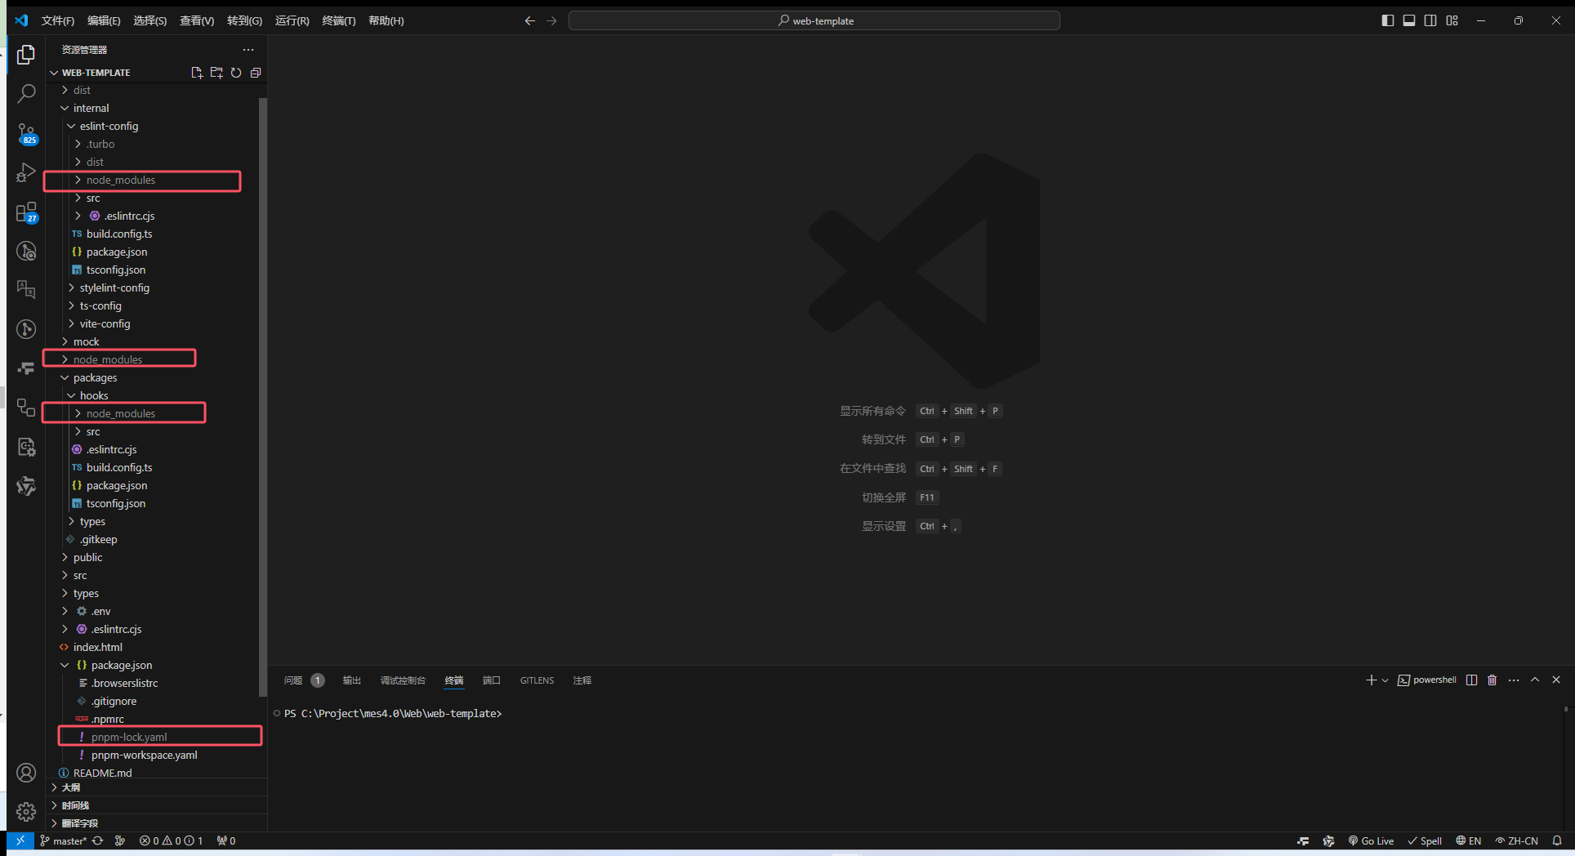Image resolution: width=1575 pixels, height=856 pixels.
Task: Open terminal panel more actions menu
Action: click(1514, 680)
